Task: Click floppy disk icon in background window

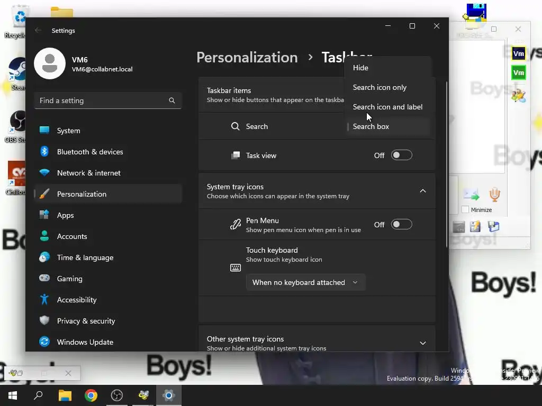Action: pos(494,226)
